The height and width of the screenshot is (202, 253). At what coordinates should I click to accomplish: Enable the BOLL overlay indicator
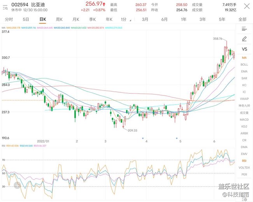click(244, 64)
